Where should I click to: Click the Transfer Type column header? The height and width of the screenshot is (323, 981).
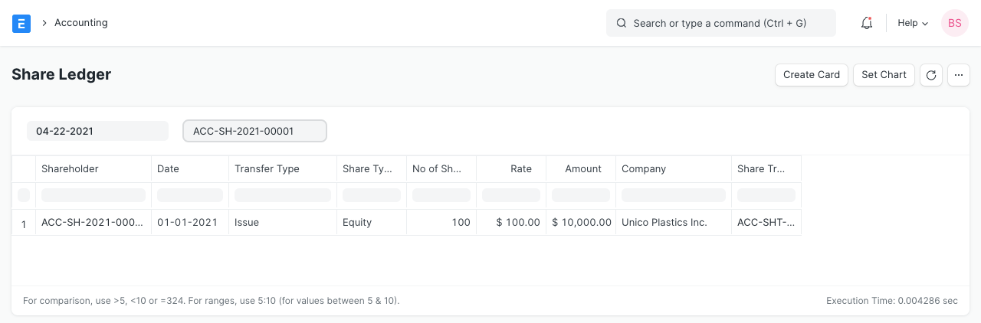click(282, 169)
